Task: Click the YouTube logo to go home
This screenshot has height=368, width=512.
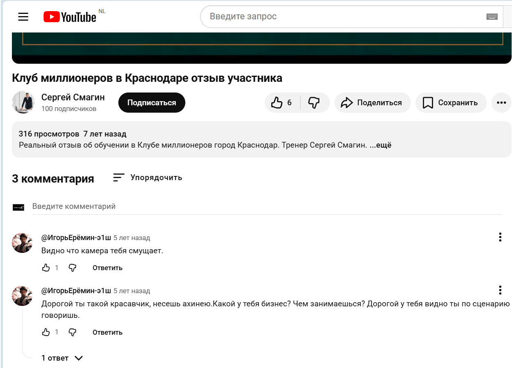Action: coord(70,17)
